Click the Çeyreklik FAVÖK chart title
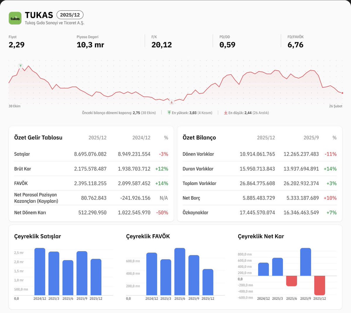This screenshot has width=351, height=313. point(148,236)
